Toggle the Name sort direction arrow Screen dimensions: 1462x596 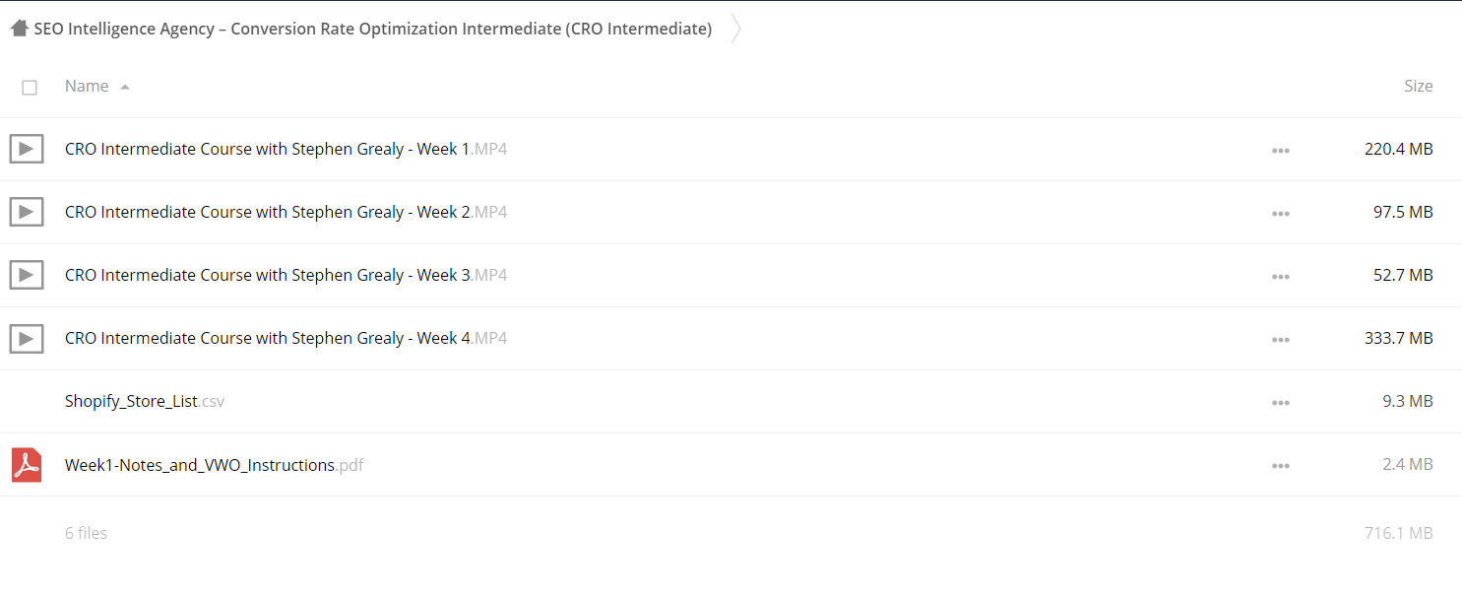pos(125,88)
